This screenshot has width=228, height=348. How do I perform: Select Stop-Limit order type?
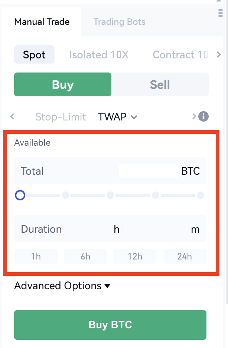coord(61,117)
